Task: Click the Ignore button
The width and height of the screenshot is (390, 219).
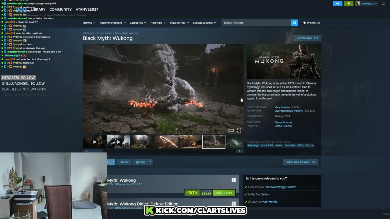Action: (x=140, y=162)
